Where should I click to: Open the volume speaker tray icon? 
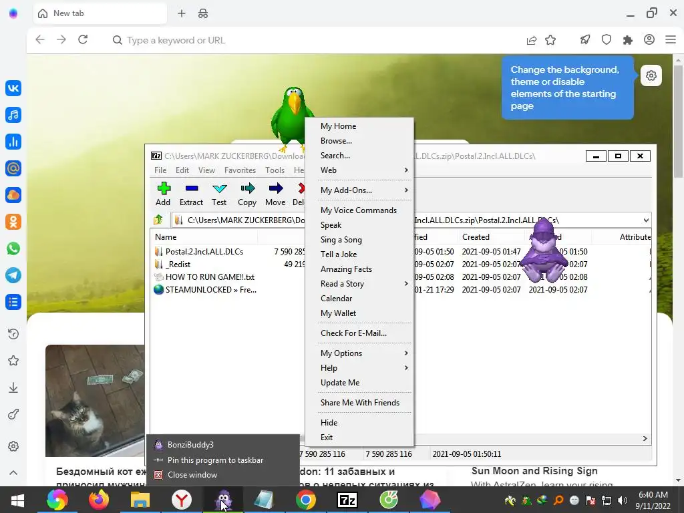(622, 500)
